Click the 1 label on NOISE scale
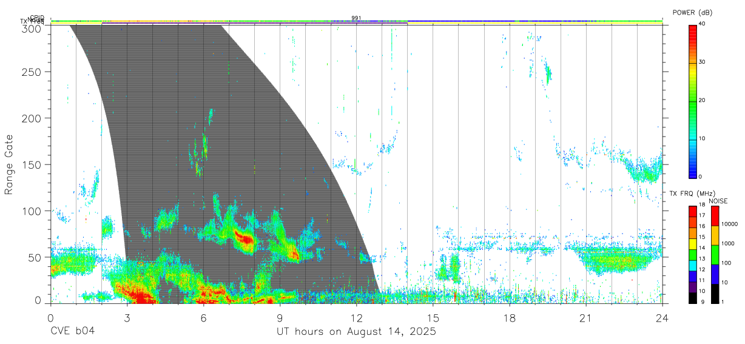 click(723, 302)
